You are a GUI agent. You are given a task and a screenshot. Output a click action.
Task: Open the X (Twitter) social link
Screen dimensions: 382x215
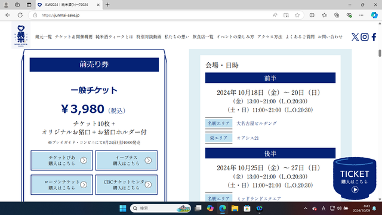point(355,37)
